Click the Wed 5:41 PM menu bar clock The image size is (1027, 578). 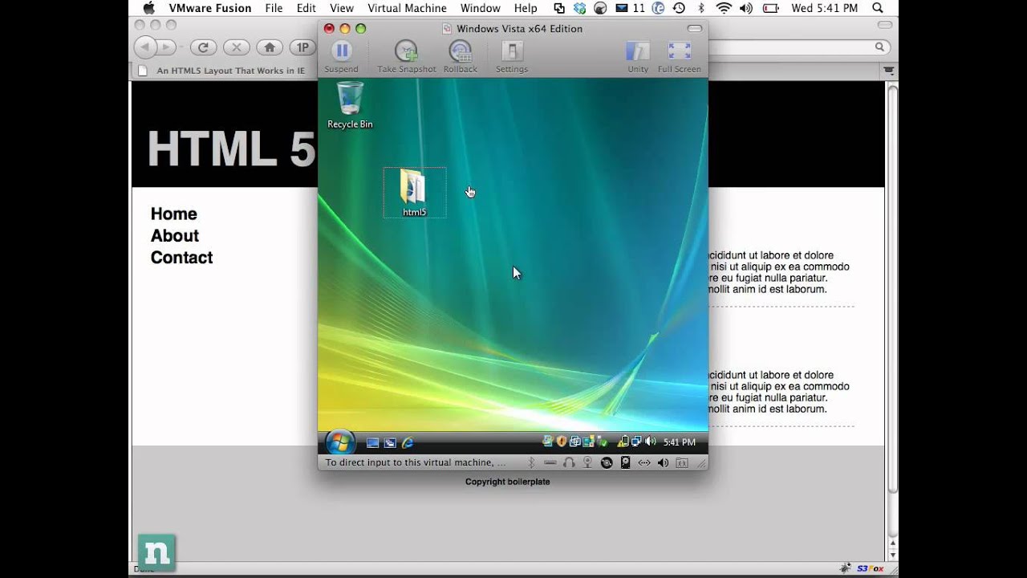tap(825, 8)
